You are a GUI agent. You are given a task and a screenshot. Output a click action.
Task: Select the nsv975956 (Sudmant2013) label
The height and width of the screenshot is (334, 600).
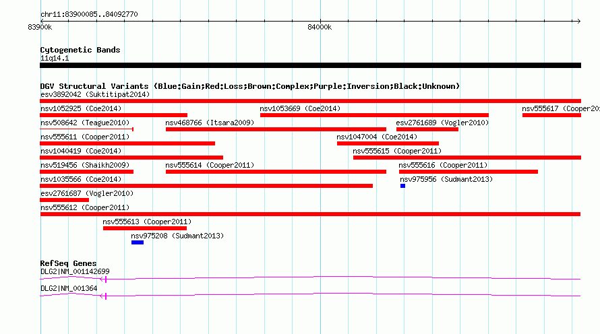click(x=446, y=179)
